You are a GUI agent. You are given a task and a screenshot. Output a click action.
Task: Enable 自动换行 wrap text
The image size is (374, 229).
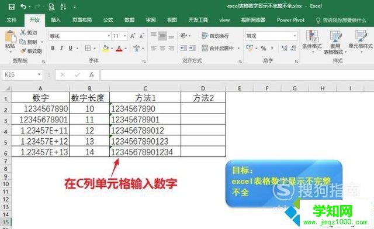pos(215,36)
